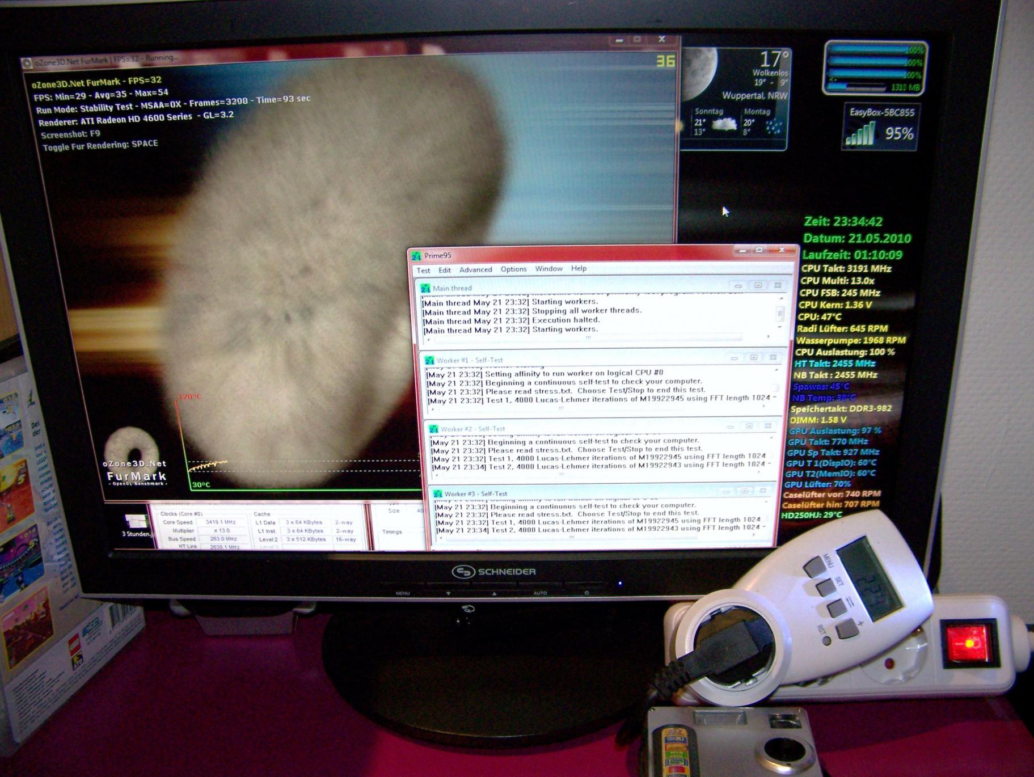The image size is (1034, 777).
Task: Open the Options menu in Prime95
Action: coord(513,269)
